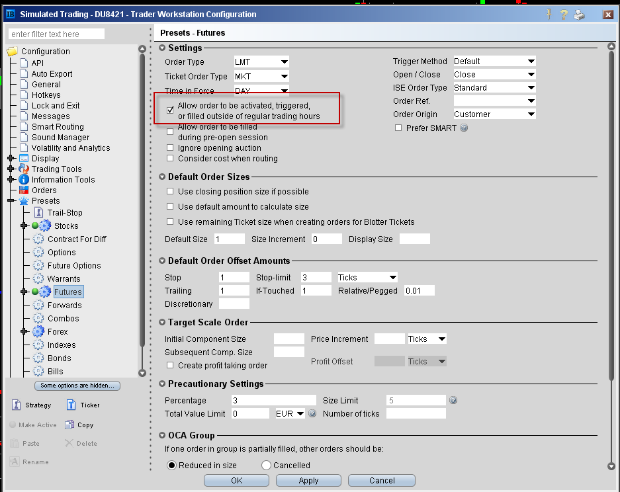Image resolution: width=620 pixels, height=492 pixels.
Task: Click the Total Value Limit help icon
Action: (x=312, y=414)
